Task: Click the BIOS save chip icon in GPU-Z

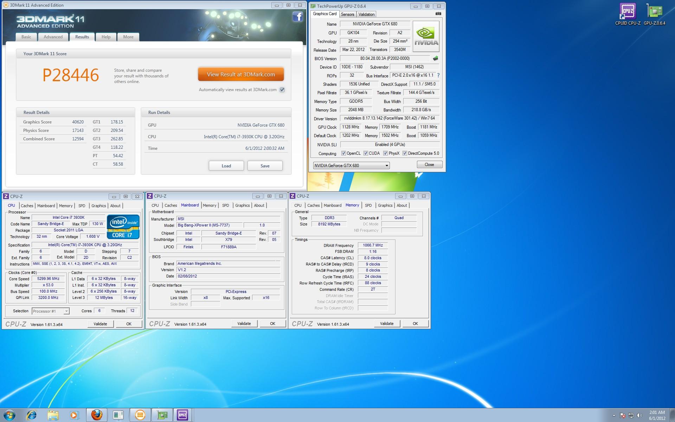Action: [x=436, y=58]
